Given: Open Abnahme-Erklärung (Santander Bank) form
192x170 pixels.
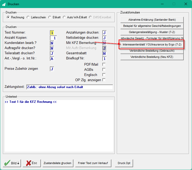Looking at the screenshot, I should tap(152, 20).
